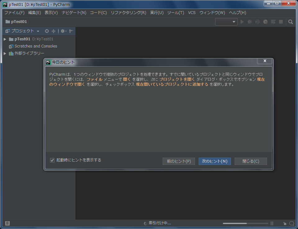Select the 外部ライブラリー tree row
The width and height of the screenshot is (298, 229).
(39, 53)
